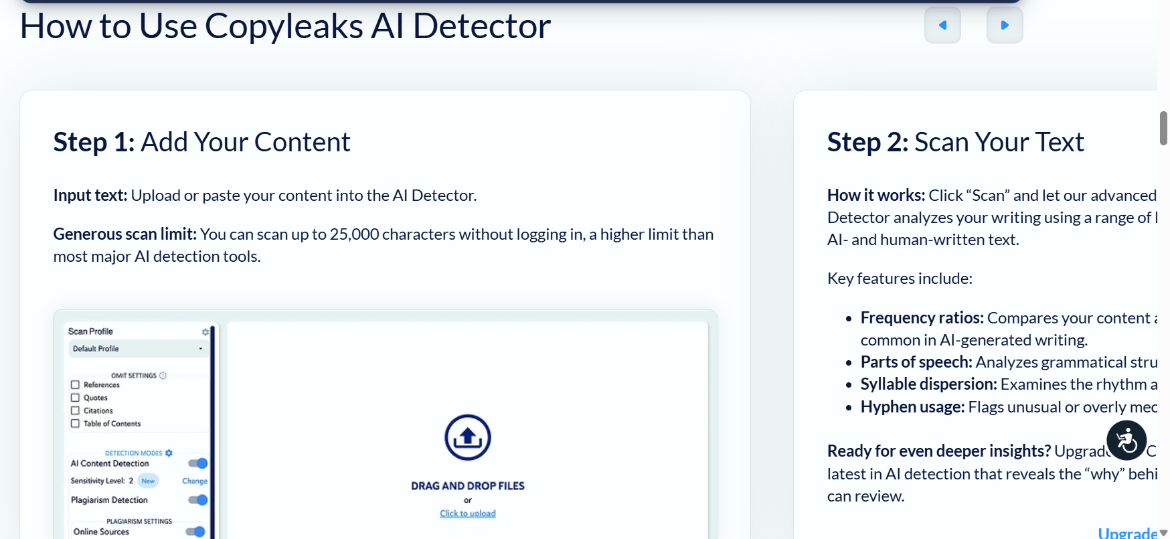
Task: Click the next slide arrow button
Action: [1005, 25]
